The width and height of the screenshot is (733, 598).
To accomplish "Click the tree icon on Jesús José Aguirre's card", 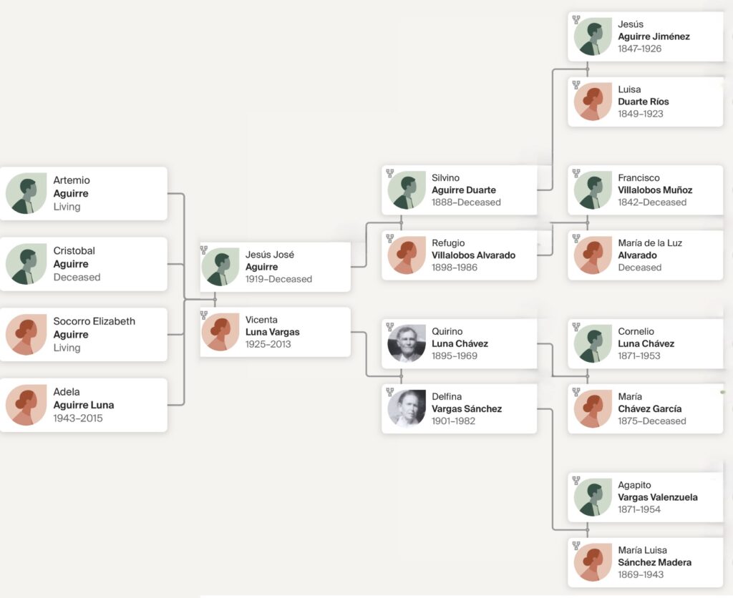I will [x=204, y=250].
